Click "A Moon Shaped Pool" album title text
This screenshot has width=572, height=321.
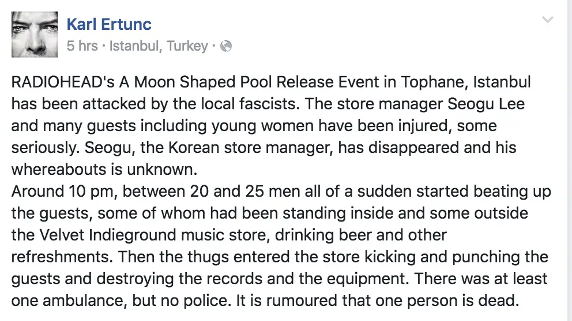(195, 82)
